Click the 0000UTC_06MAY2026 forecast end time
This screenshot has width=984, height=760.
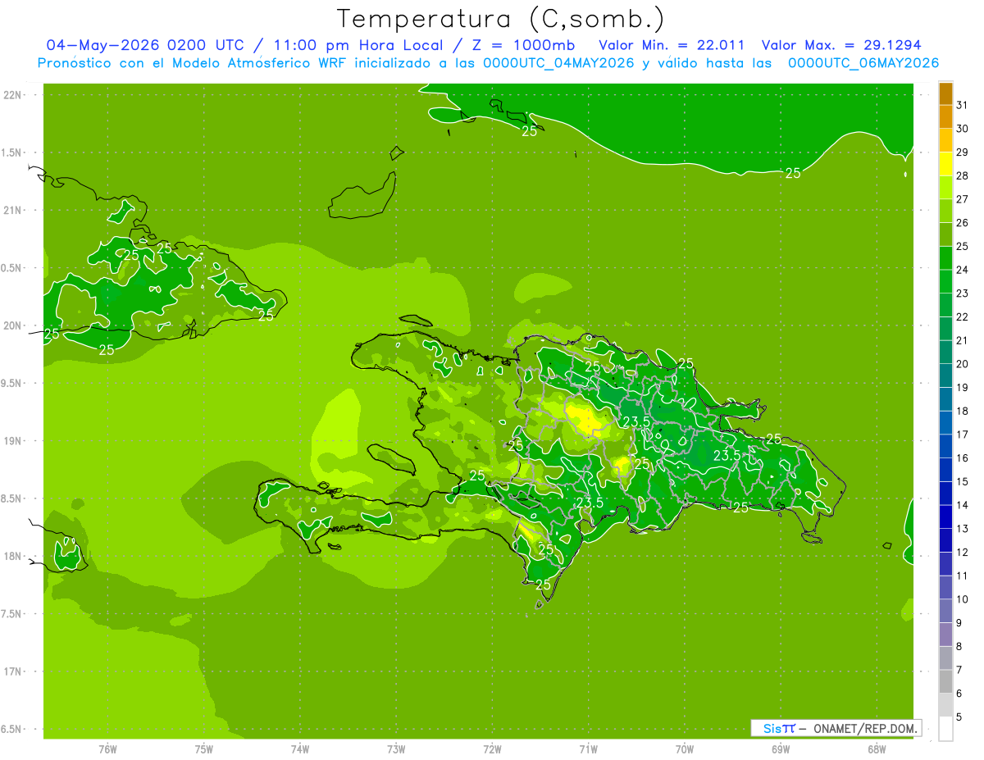pyautogui.click(x=863, y=63)
